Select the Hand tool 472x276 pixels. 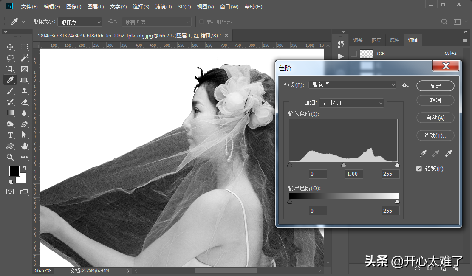24,146
